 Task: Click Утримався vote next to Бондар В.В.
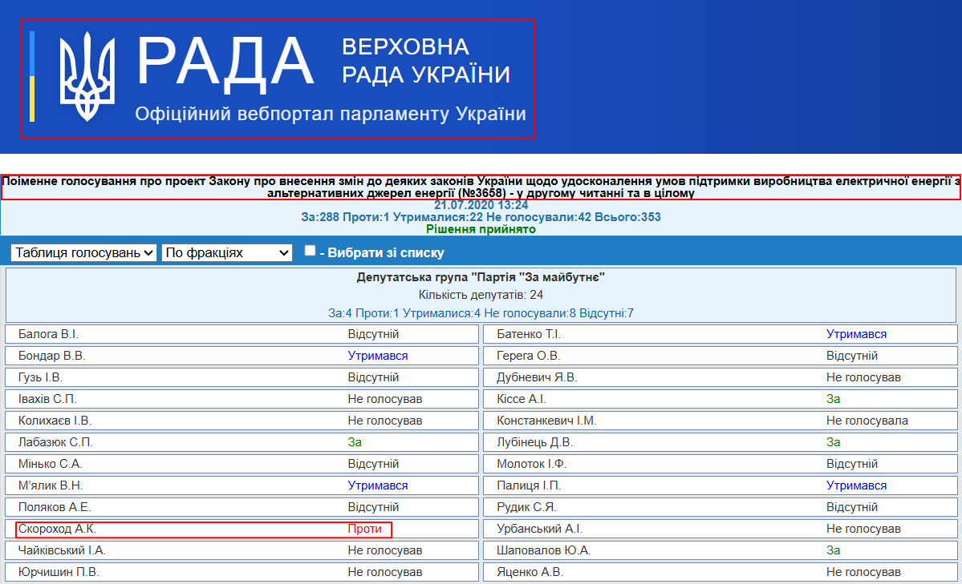coord(378,356)
